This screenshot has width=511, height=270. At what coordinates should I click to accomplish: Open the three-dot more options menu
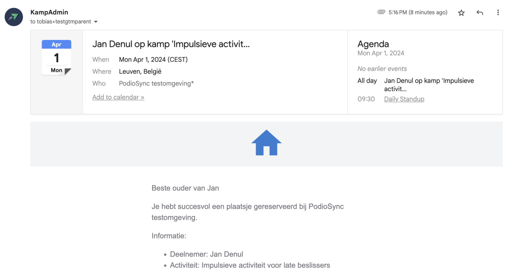click(498, 13)
